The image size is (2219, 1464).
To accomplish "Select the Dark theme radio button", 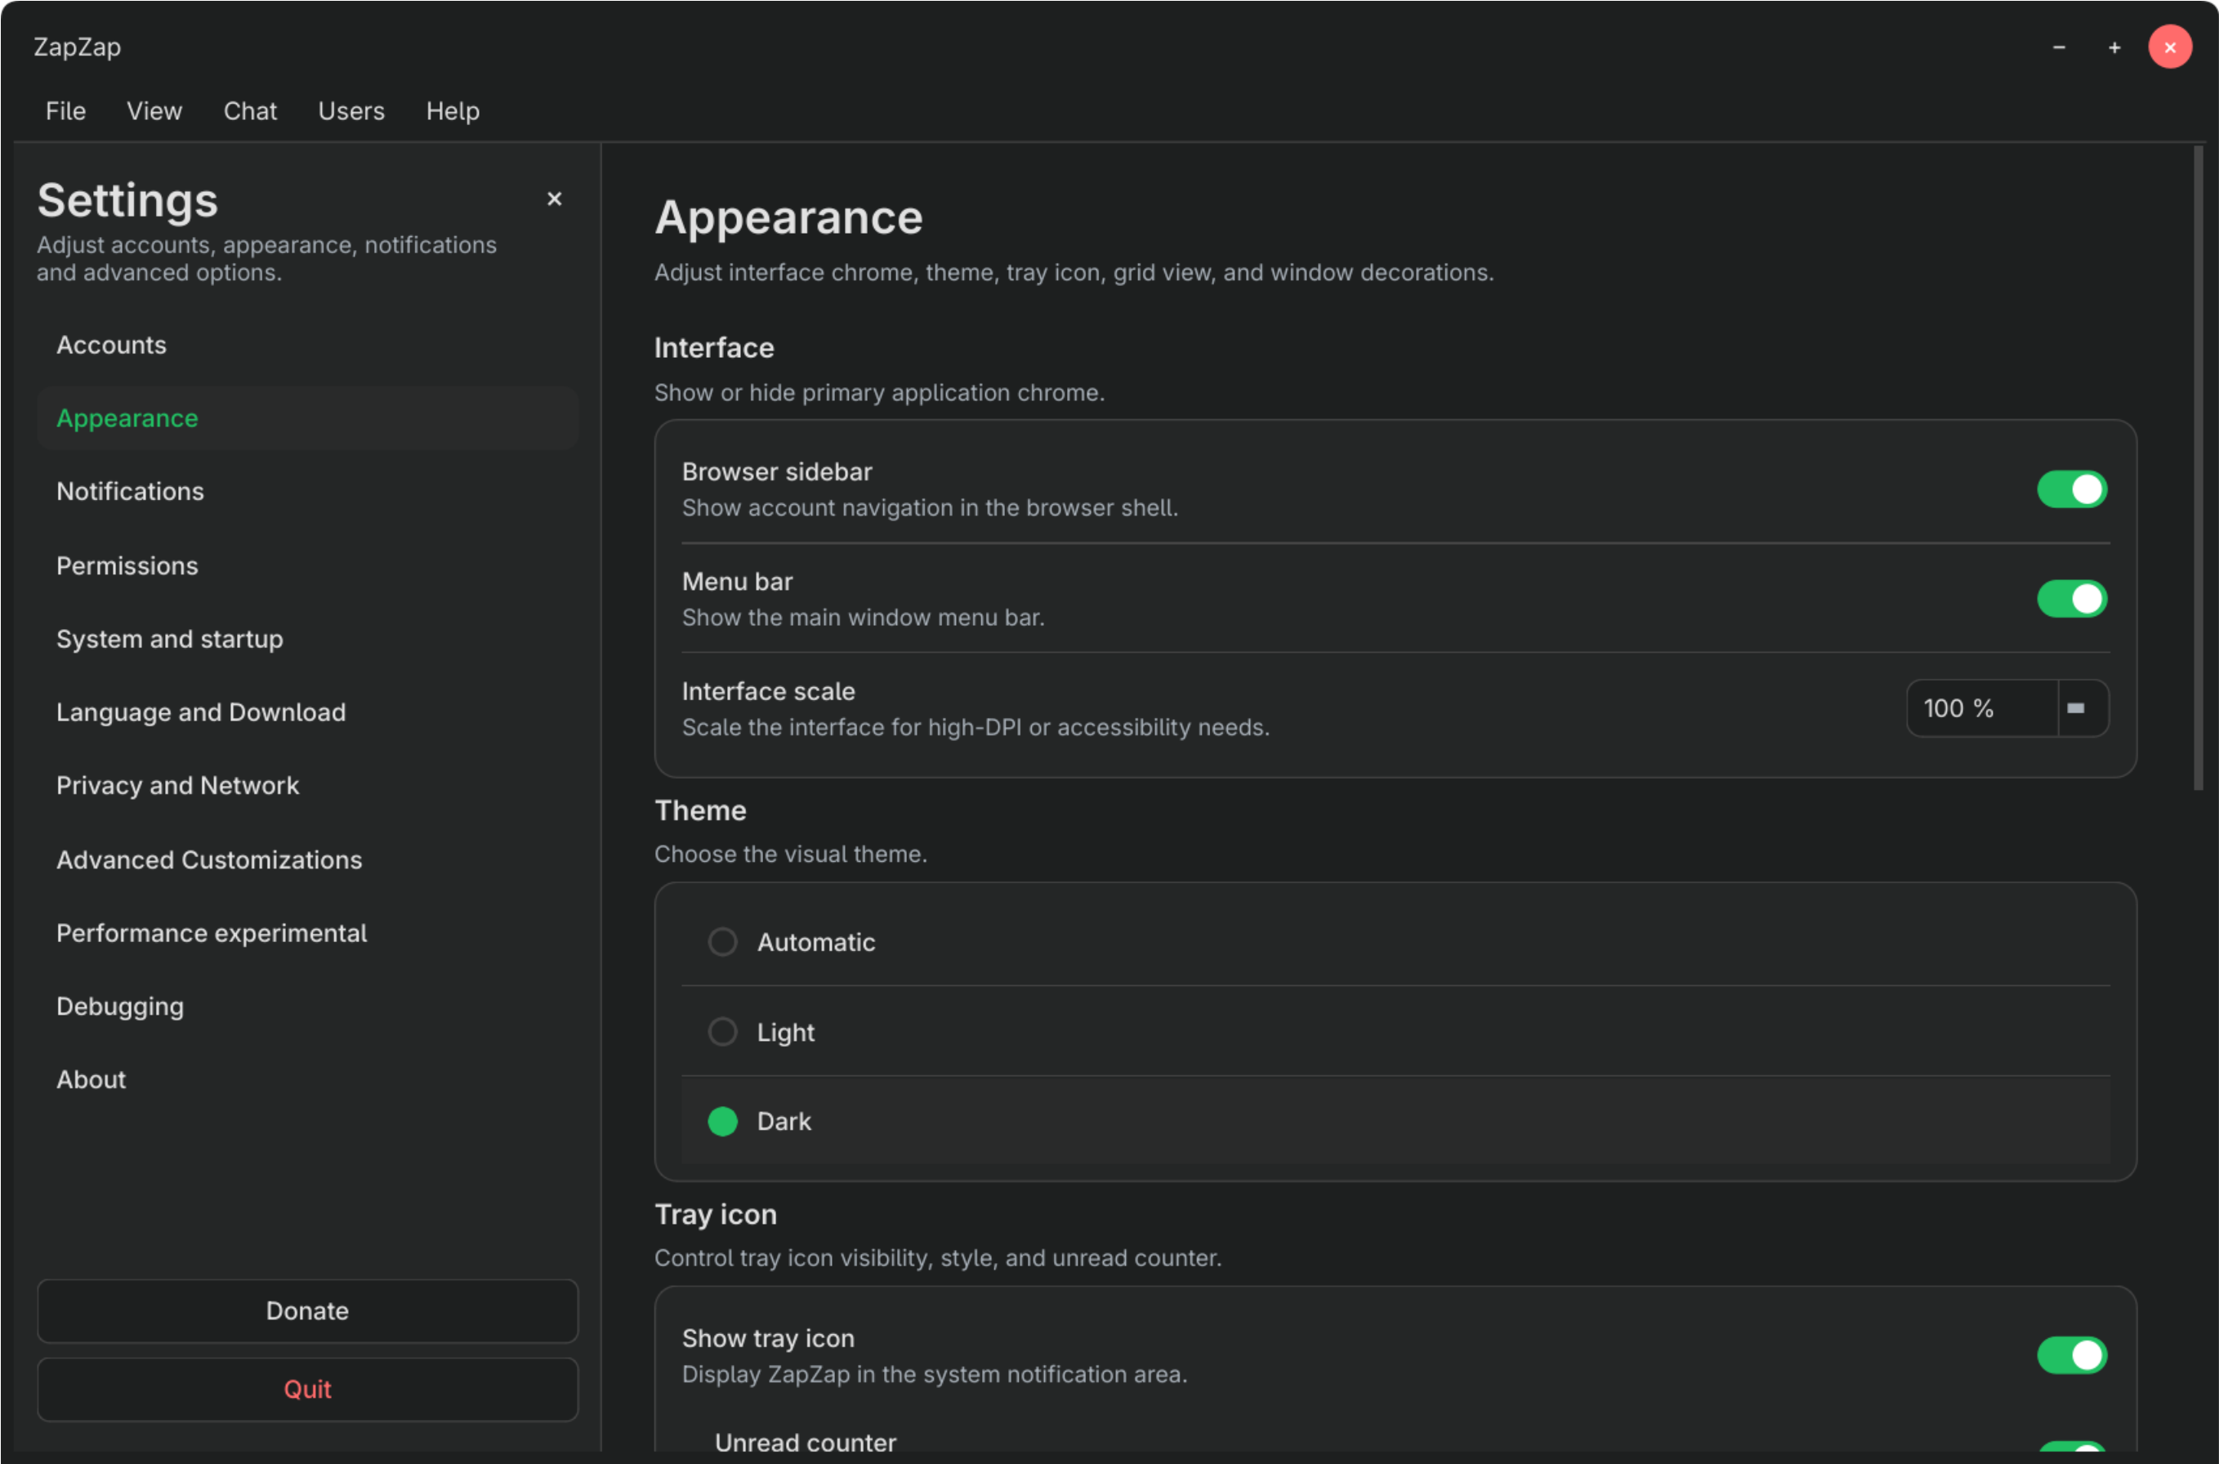I will 722,1122.
